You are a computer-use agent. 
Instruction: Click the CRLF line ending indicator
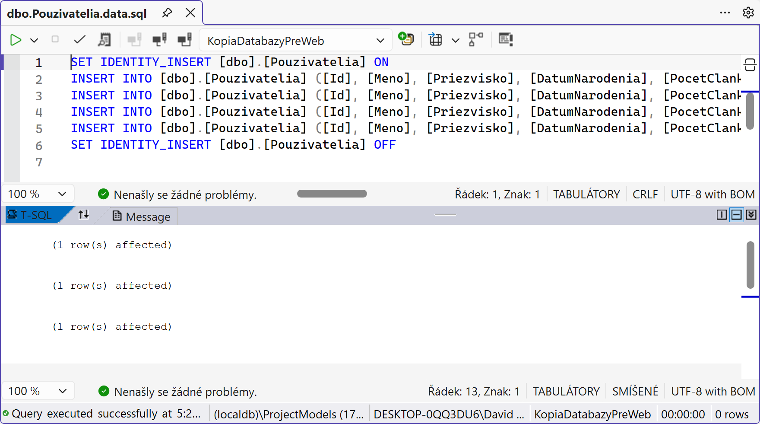coord(645,194)
